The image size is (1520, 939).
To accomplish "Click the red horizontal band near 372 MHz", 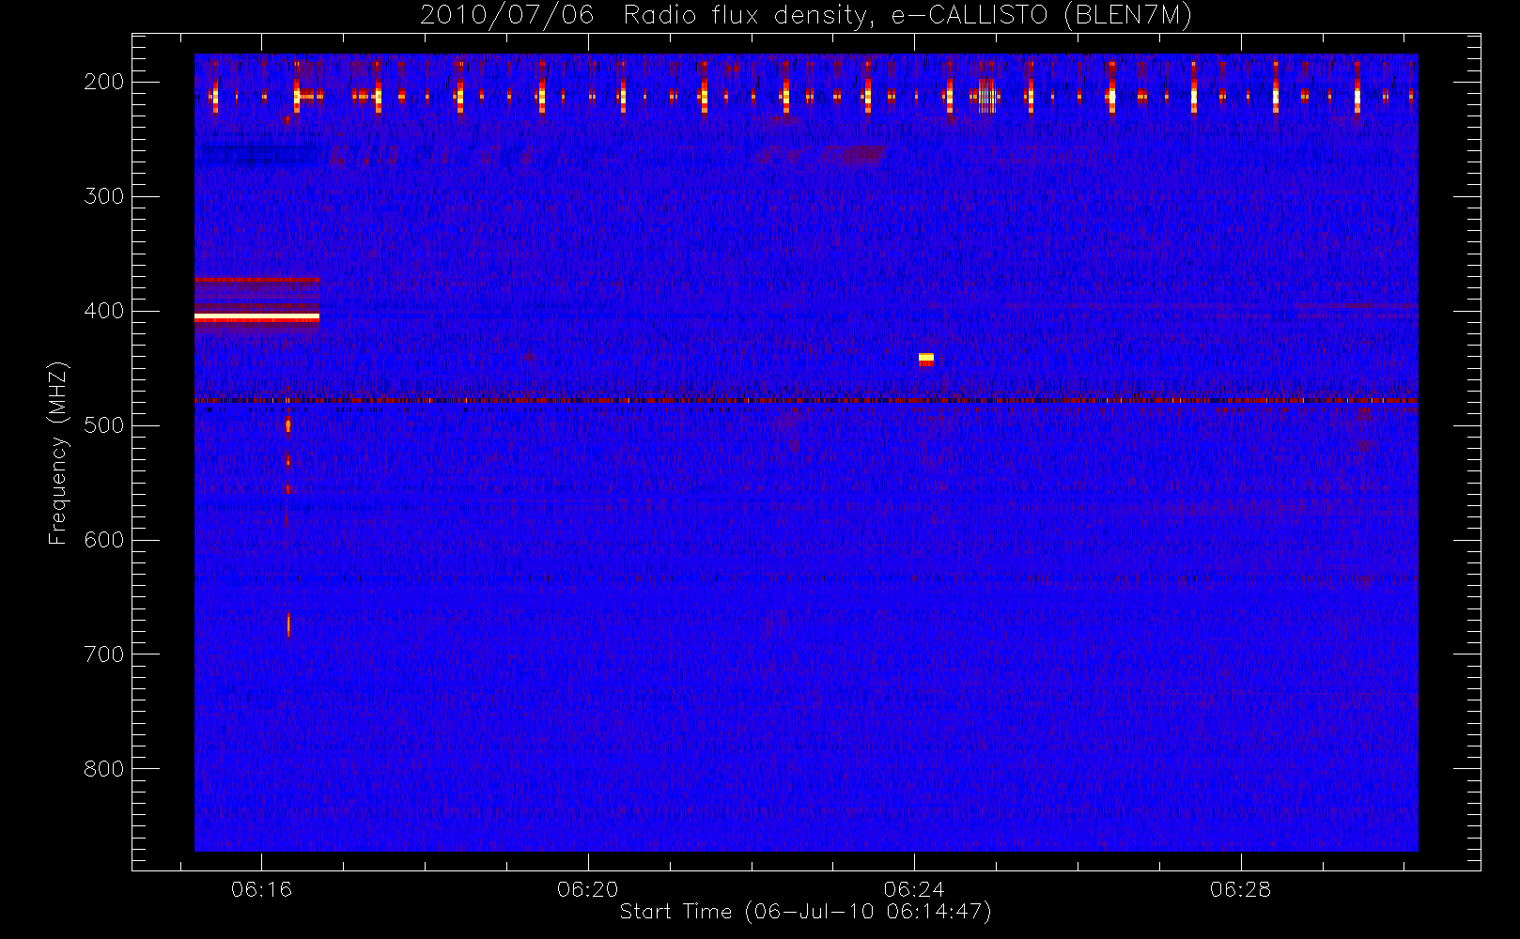I will 256,279.
